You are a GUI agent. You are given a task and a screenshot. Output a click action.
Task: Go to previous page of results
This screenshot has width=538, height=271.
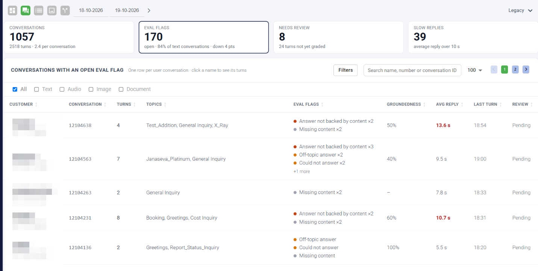pos(494,69)
